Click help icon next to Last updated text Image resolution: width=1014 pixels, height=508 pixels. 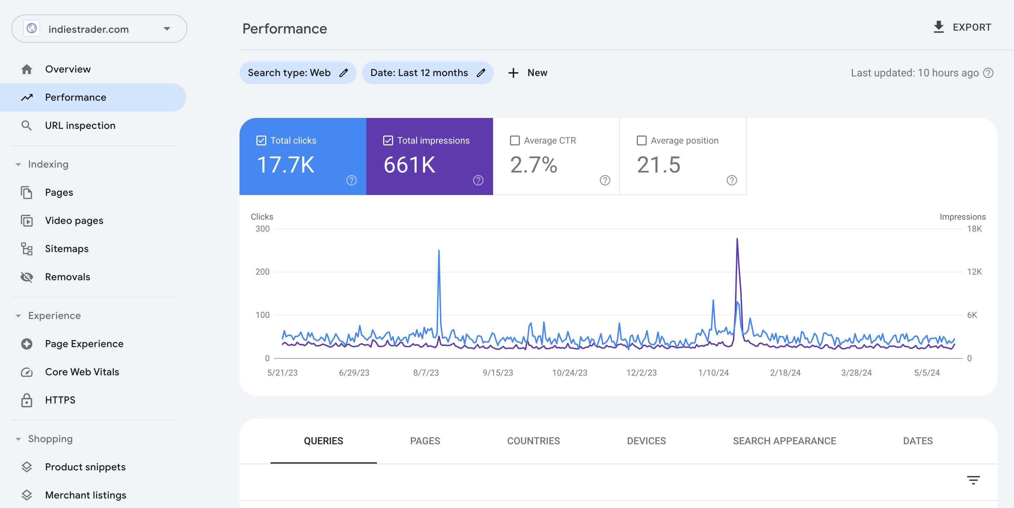[x=988, y=73]
